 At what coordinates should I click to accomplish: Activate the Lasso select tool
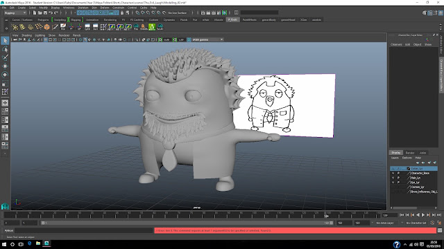pyautogui.click(x=5, y=49)
